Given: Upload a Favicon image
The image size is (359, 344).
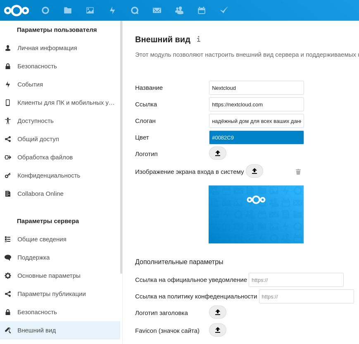Looking at the screenshot, I should point(217,330).
